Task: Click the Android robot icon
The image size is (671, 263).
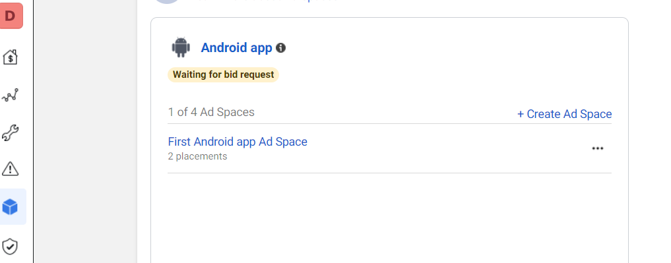Action: click(181, 47)
